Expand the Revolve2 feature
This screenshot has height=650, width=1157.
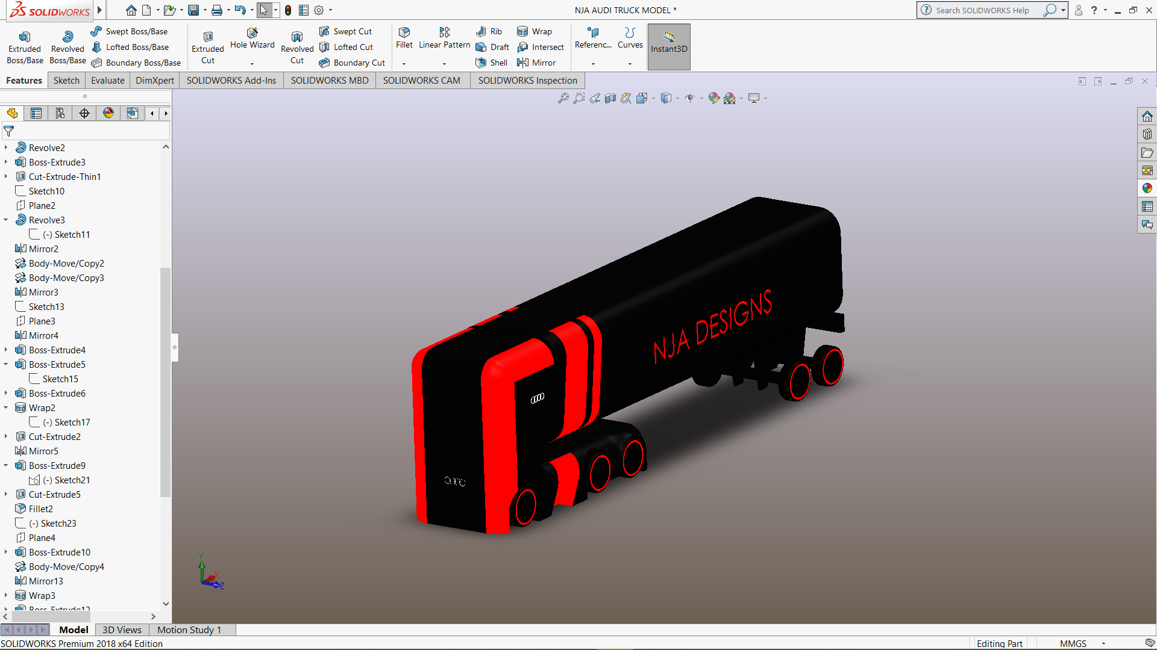click(x=6, y=147)
